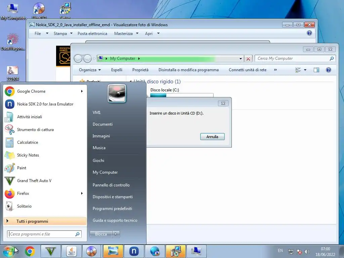Click Posta elettronica in Photo Viewer
The width and height of the screenshot is (344, 258).
pyautogui.click(x=92, y=33)
